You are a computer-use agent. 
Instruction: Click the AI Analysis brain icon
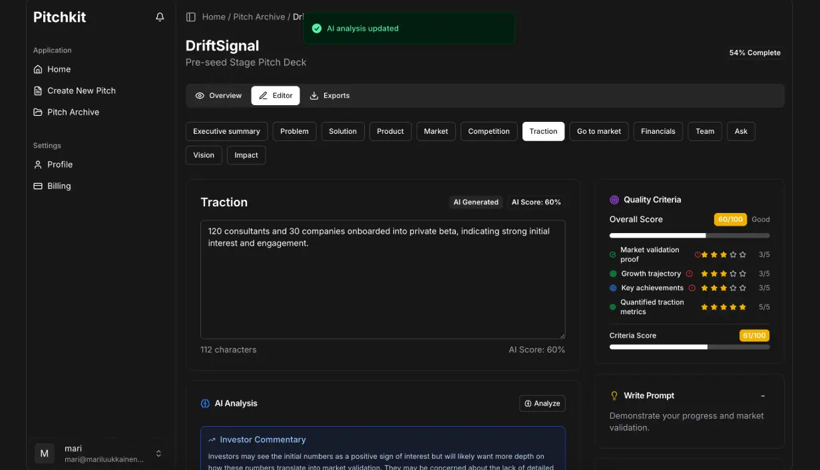point(206,403)
